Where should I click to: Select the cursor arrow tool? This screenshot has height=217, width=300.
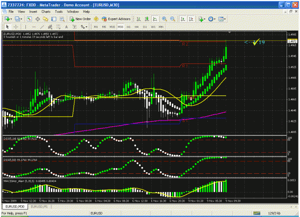(8, 27)
